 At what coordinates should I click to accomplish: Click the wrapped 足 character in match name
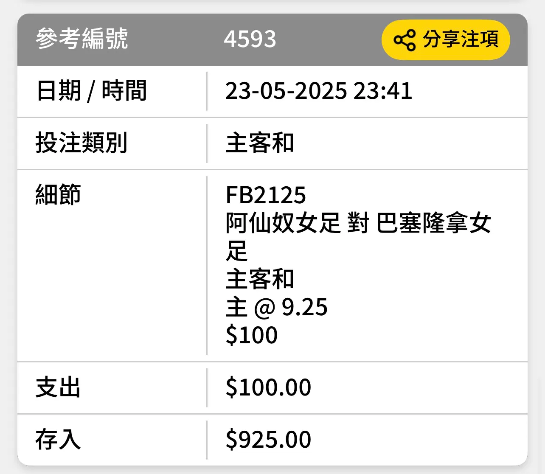point(237,251)
